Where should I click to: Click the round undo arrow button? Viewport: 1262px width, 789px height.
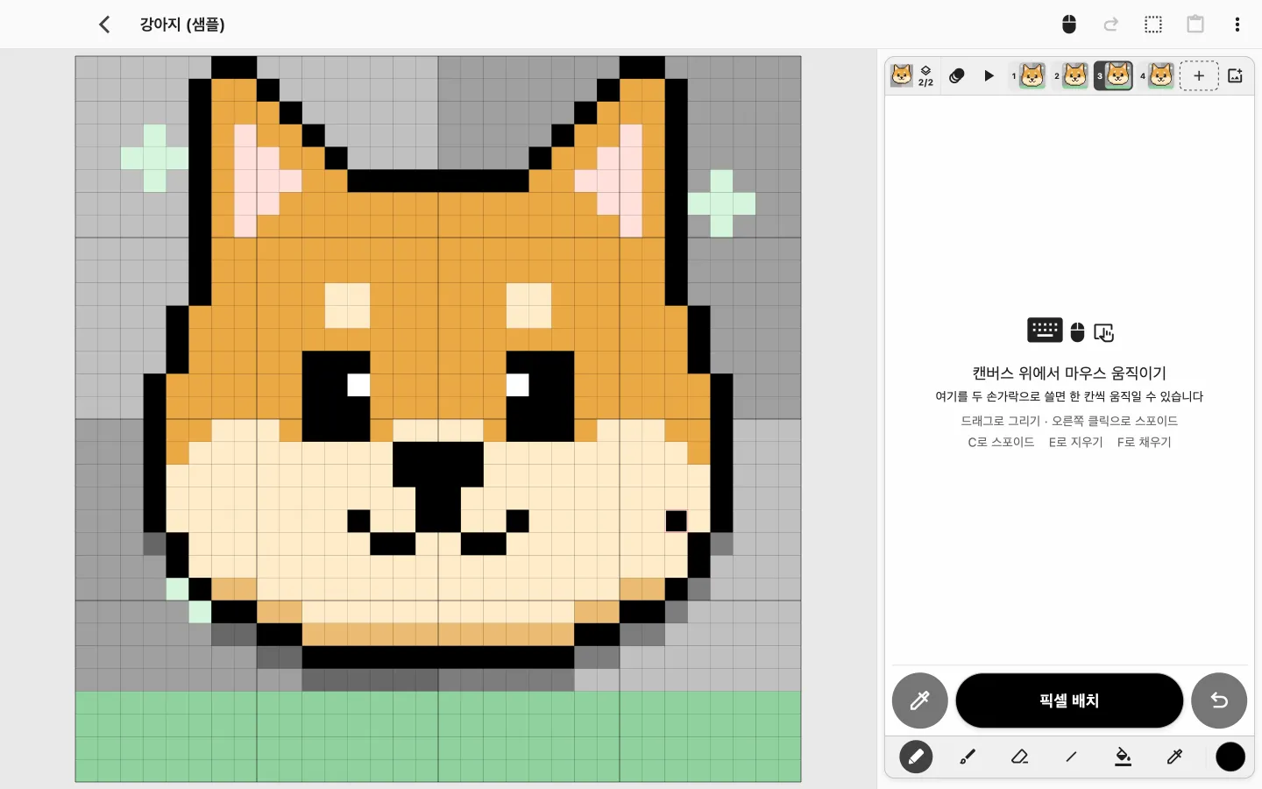[x=1219, y=700]
